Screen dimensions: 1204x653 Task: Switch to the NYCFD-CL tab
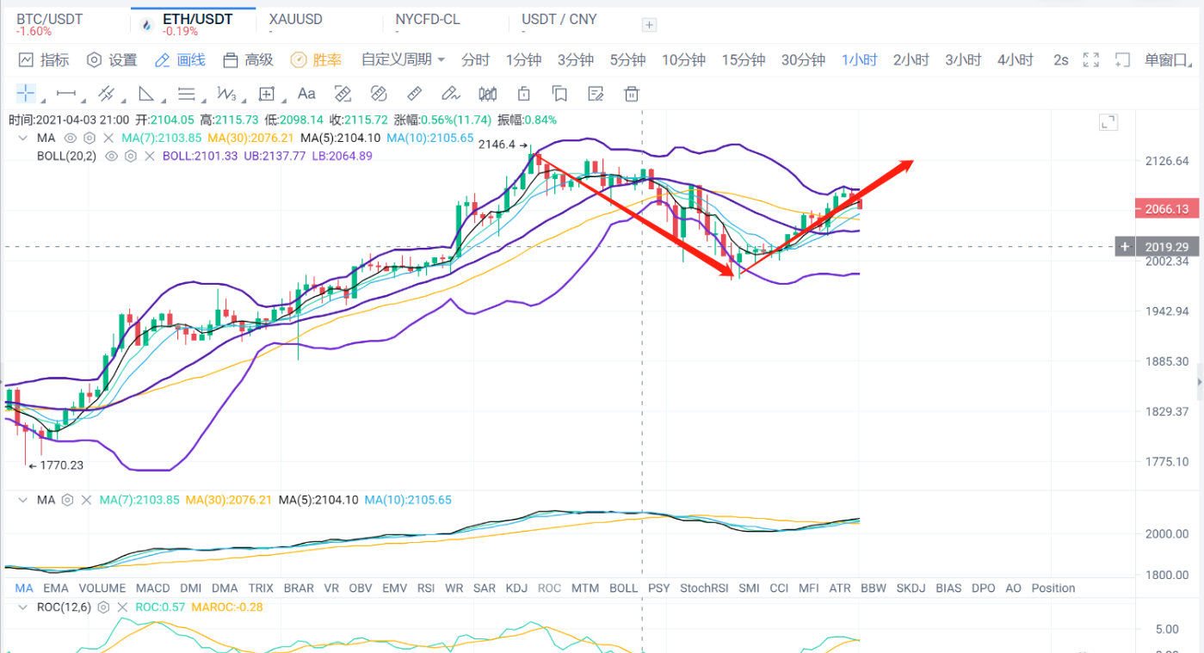click(428, 19)
